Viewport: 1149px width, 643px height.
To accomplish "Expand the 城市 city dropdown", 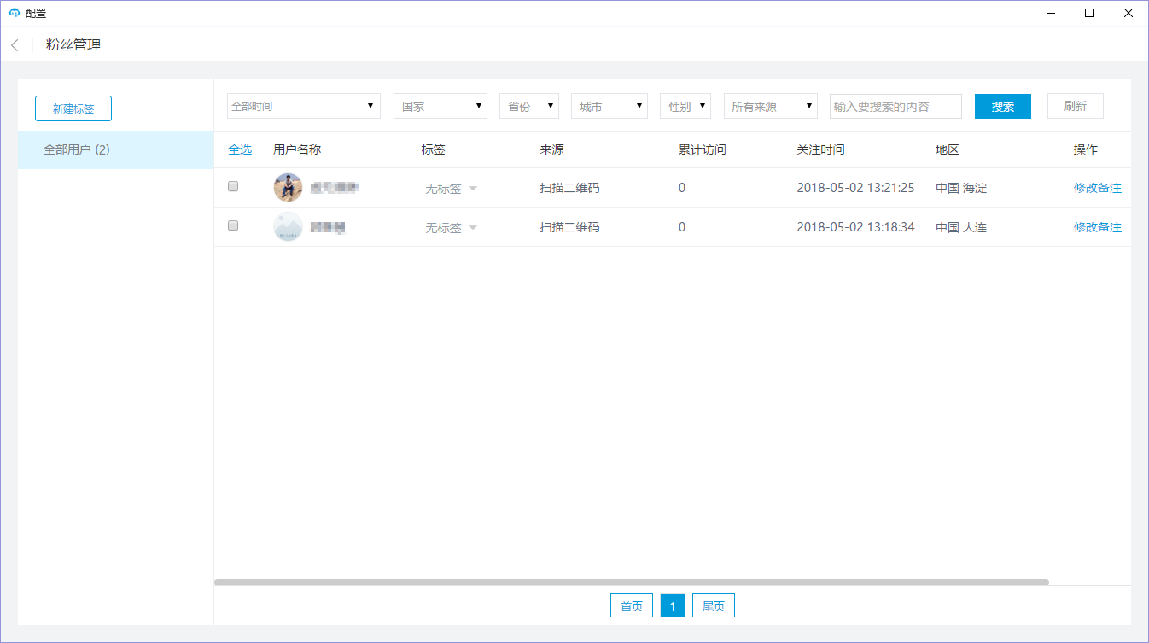I will (x=609, y=106).
